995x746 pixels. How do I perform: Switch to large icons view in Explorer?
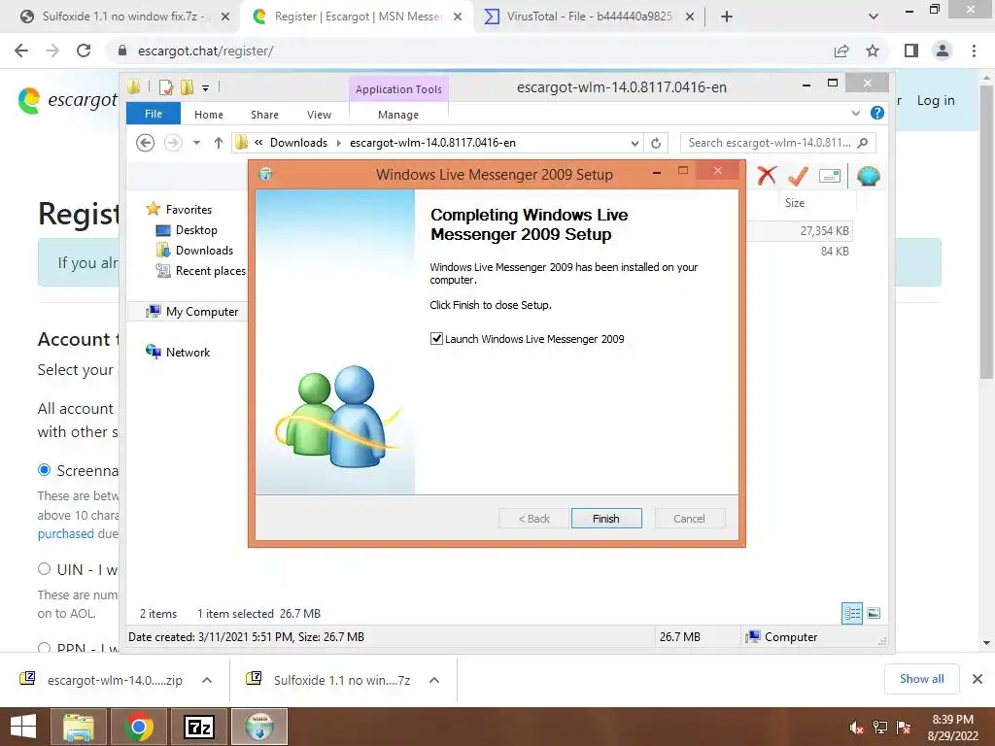[874, 613]
